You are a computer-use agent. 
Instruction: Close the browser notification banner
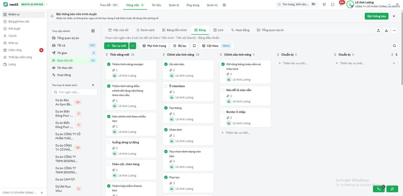(394, 16)
